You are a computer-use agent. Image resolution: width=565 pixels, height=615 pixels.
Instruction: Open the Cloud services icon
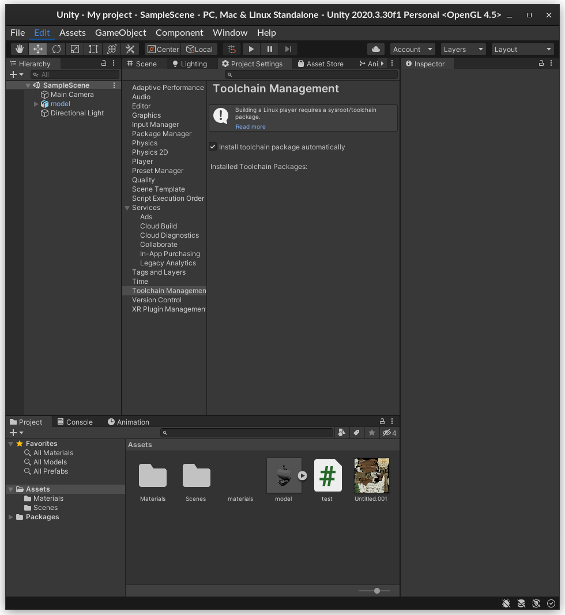tap(376, 49)
